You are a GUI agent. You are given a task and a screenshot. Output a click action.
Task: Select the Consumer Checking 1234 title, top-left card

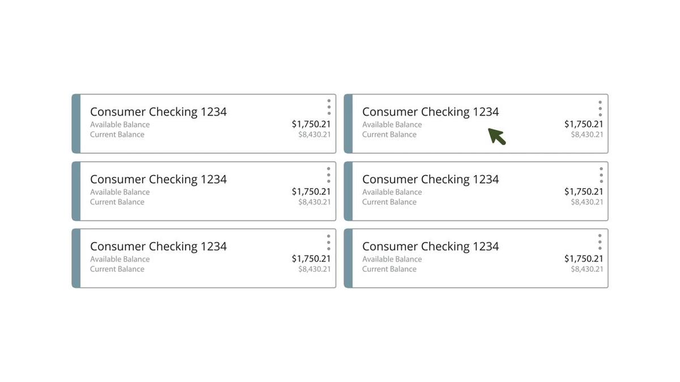[x=158, y=112]
